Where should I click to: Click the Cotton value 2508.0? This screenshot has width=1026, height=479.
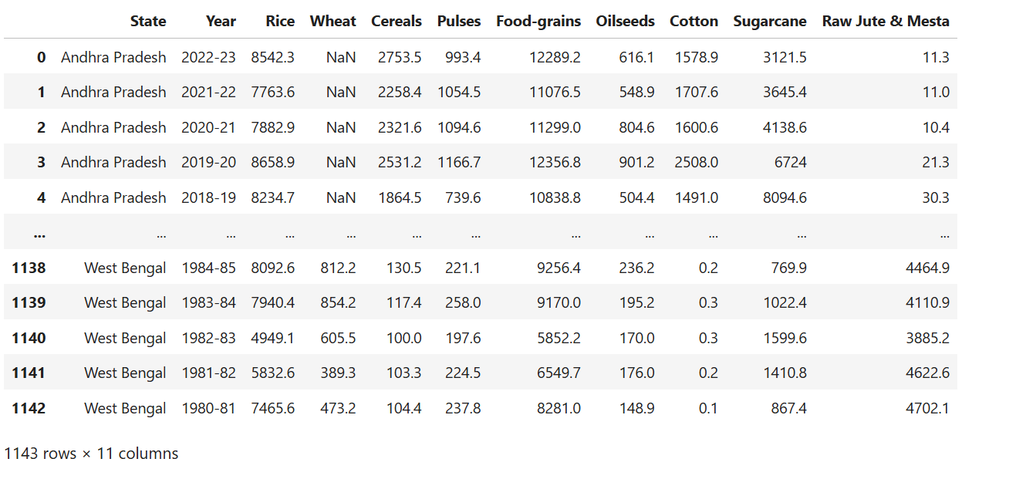695,162
